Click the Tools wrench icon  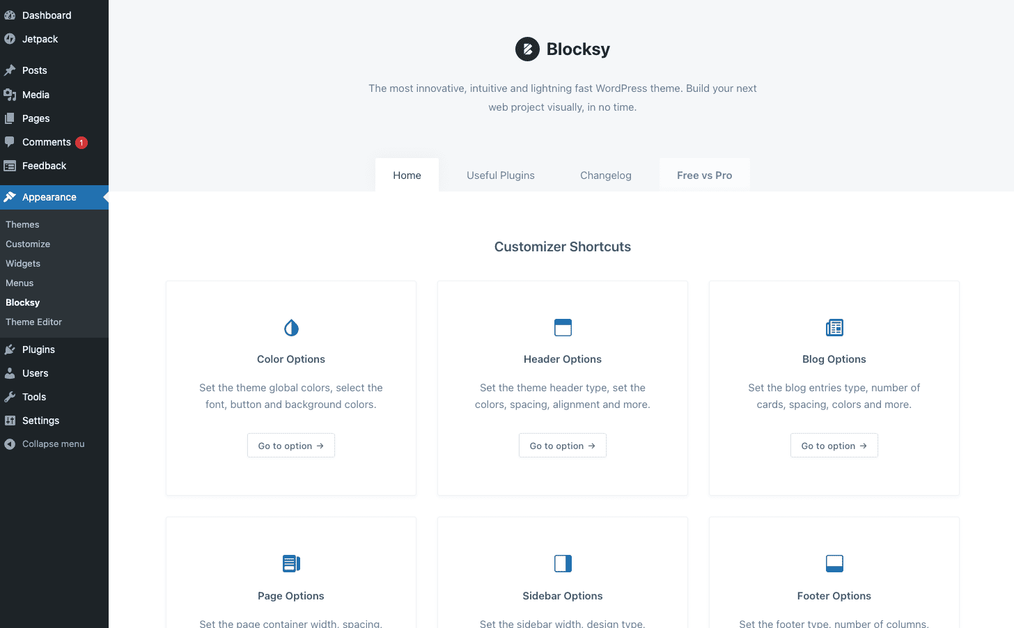coord(10,397)
